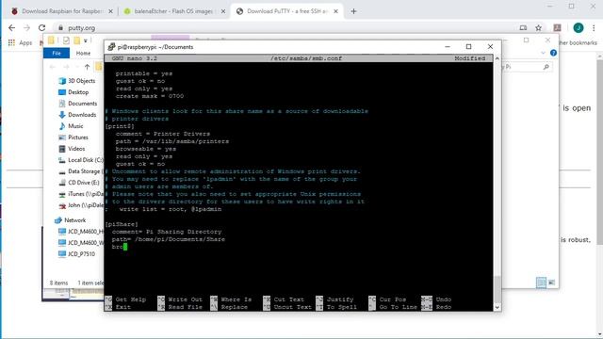
Task: Click the [print$] section header
Action: tap(120, 126)
